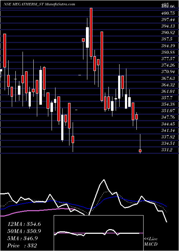
Task: Click the long red candle topping at 390.82 on left
Action: pyautogui.click(x=5, y=51)
